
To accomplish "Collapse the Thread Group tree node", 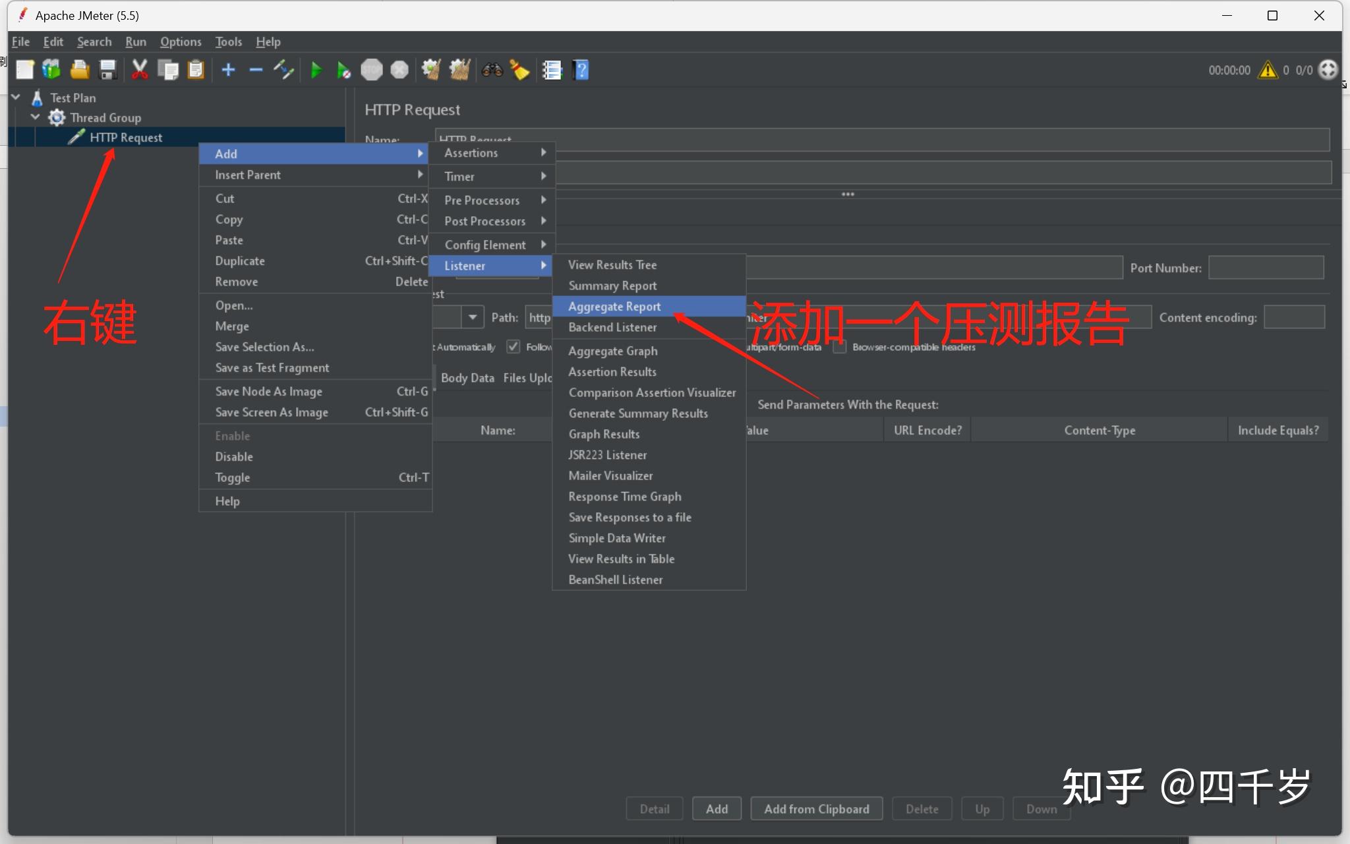I will (36, 117).
